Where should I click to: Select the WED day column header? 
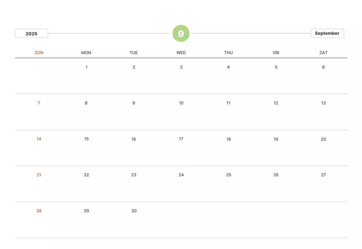tap(181, 53)
